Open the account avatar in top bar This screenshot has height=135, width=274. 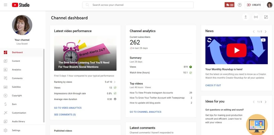pos(269,5)
